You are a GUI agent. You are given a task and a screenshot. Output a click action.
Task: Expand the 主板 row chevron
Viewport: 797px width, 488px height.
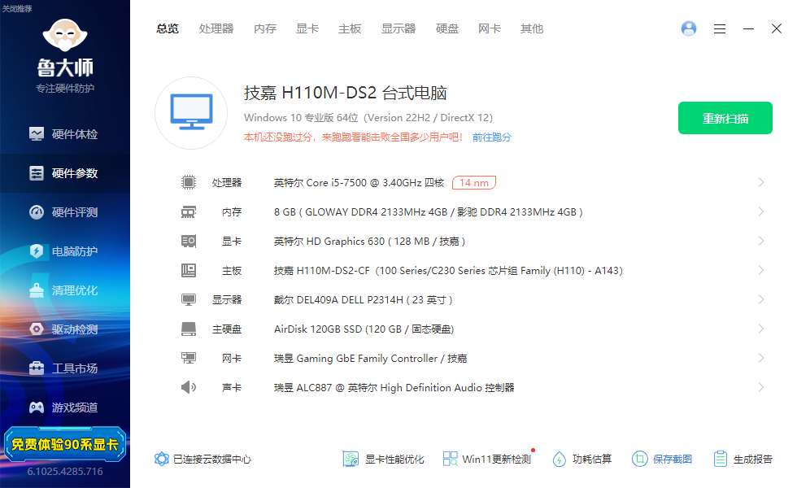[x=761, y=270]
